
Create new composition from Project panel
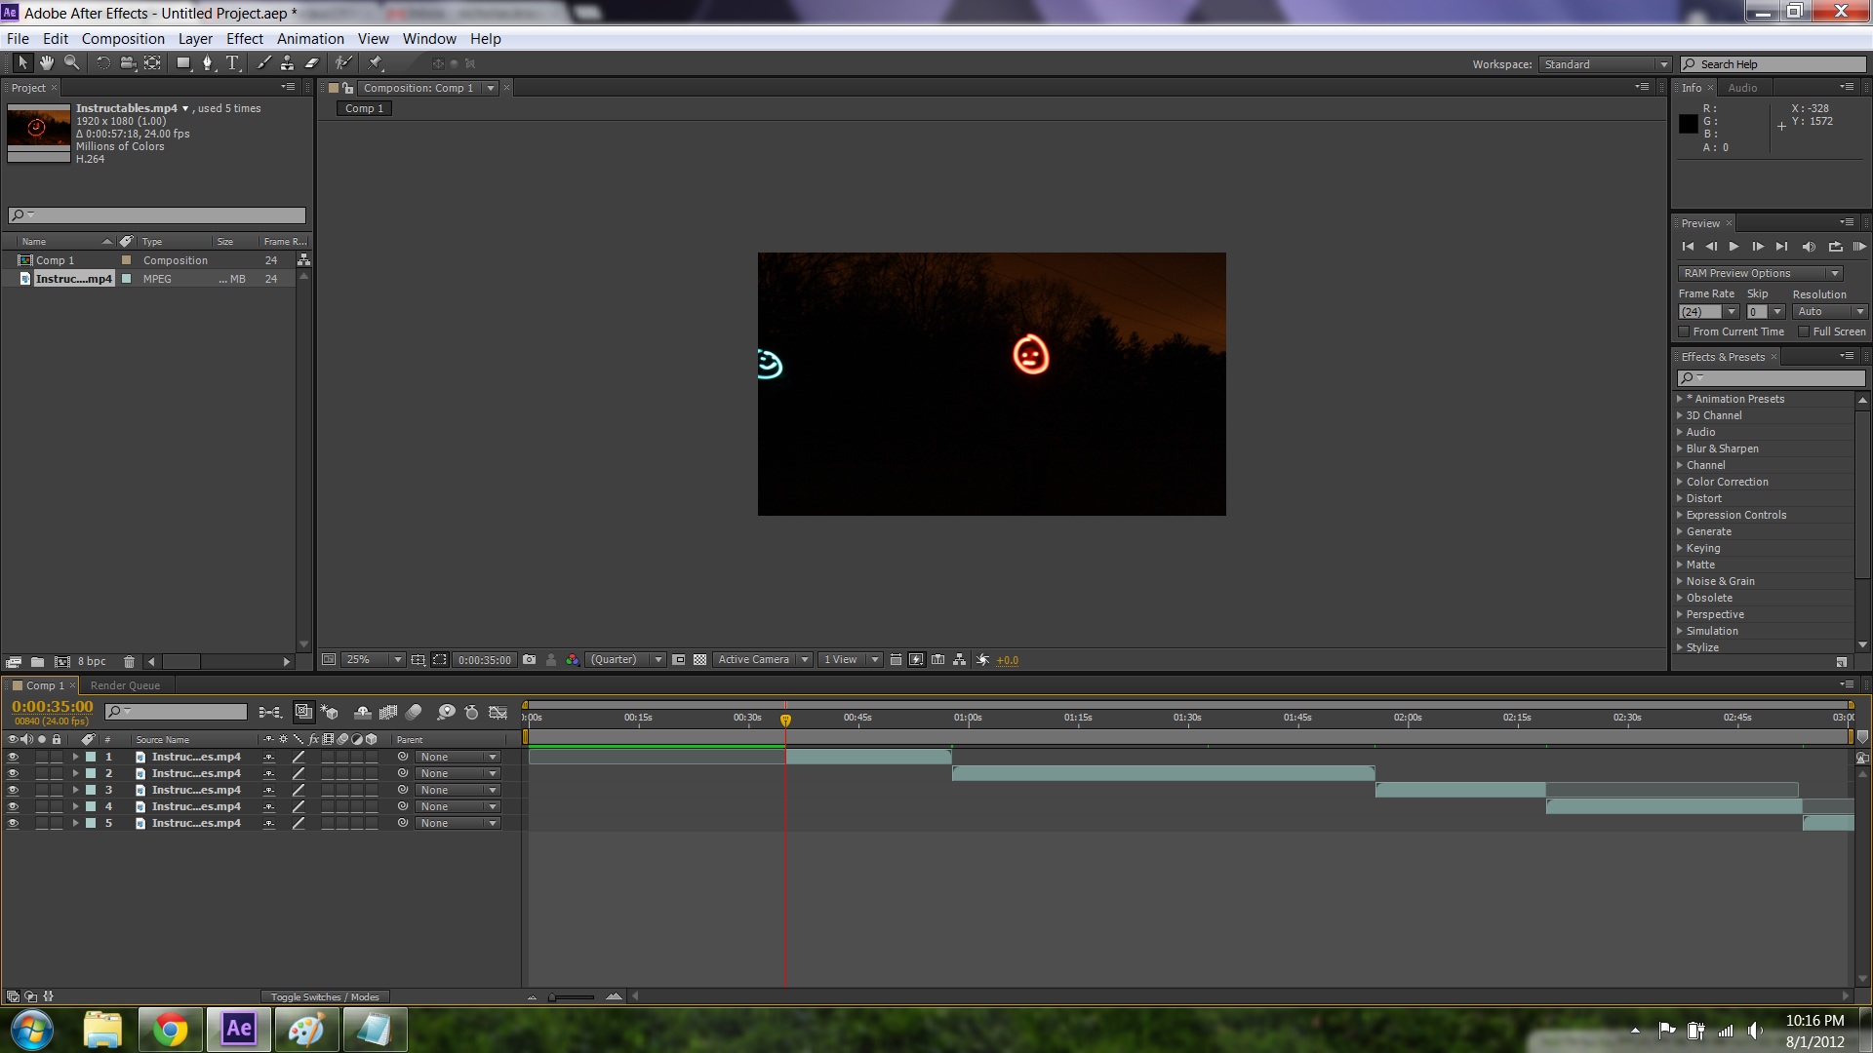[62, 662]
